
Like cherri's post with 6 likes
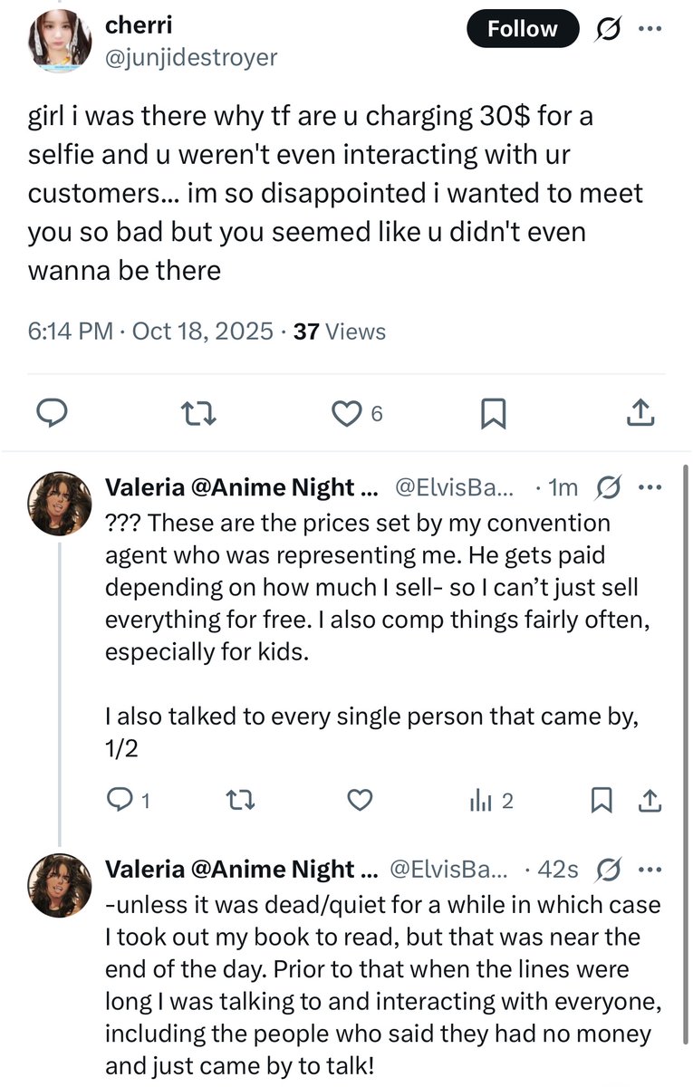[346, 414]
